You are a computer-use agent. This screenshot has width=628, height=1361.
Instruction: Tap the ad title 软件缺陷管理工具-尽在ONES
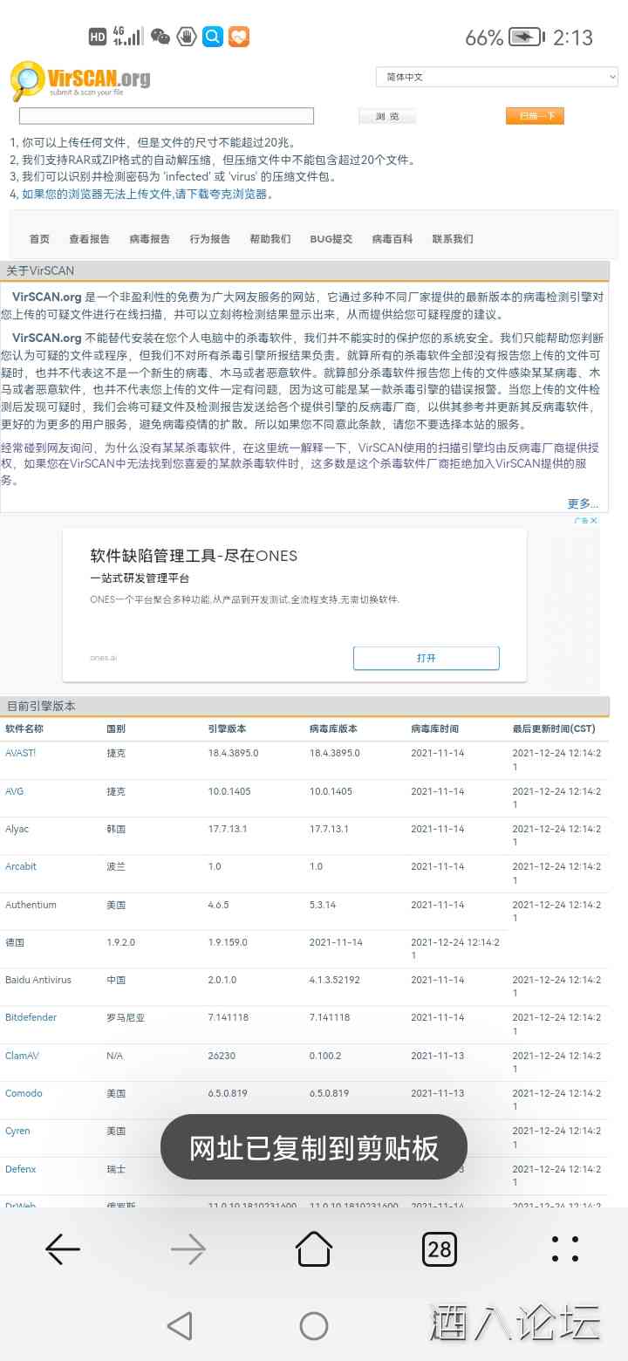coord(194,556)
